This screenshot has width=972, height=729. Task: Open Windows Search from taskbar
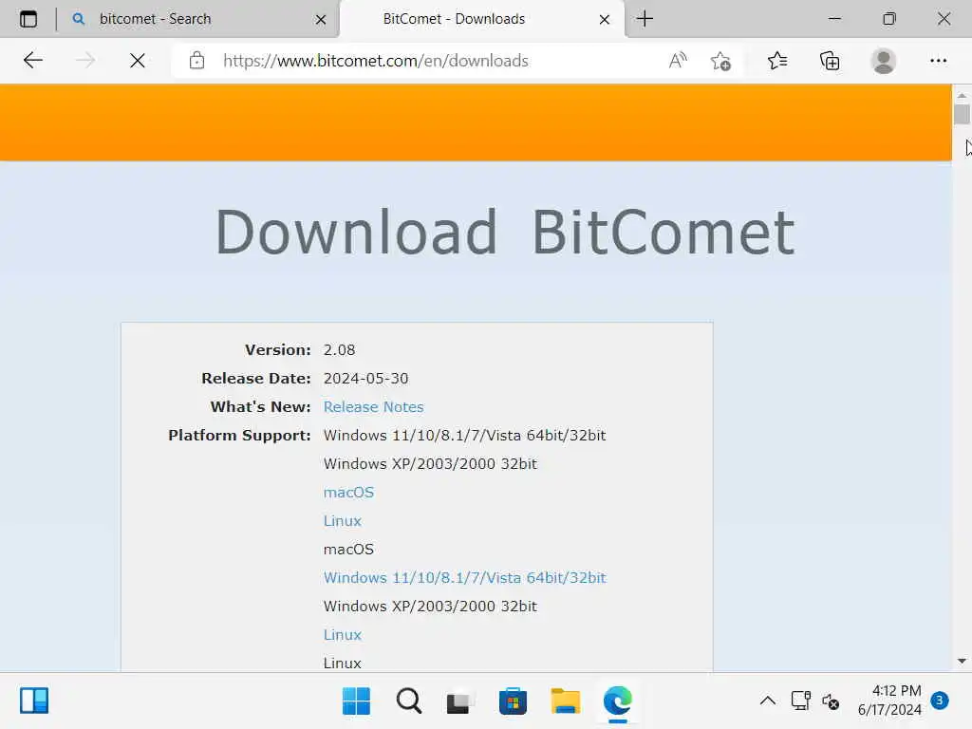point(408,701)
